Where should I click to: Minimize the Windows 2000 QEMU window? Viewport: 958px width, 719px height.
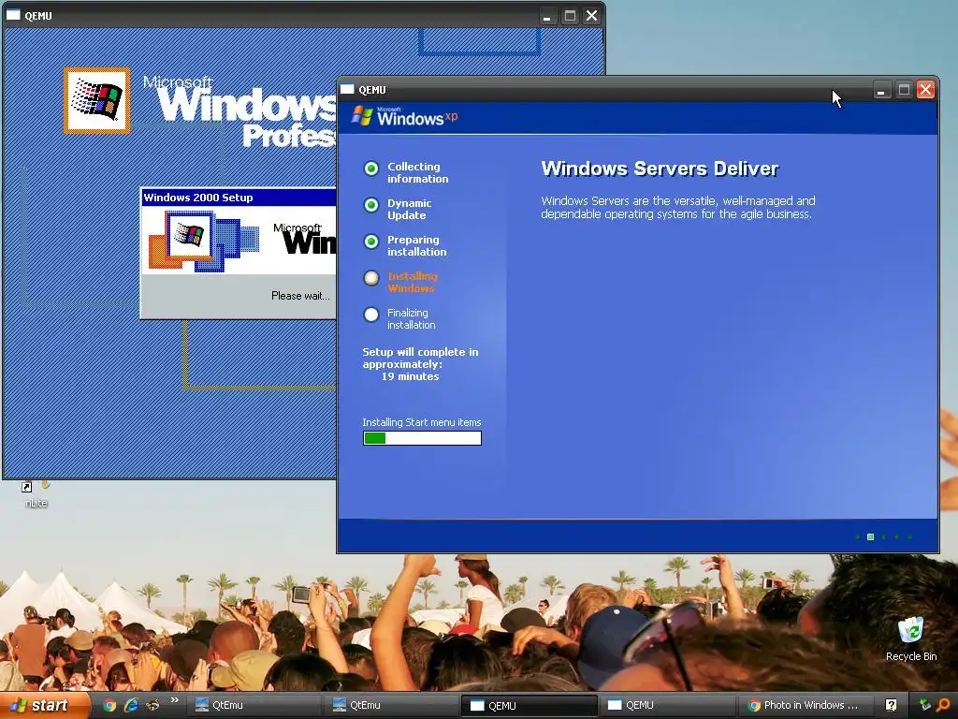pyautogui.click(x=546, y=16)
